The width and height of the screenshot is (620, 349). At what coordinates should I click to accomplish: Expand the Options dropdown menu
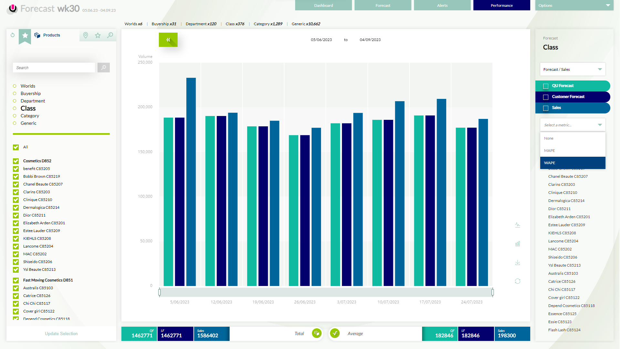[574, 5]
